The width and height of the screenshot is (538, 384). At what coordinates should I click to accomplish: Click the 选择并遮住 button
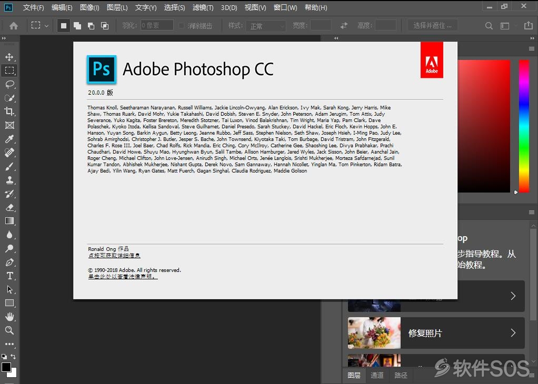tap(432, 25)
